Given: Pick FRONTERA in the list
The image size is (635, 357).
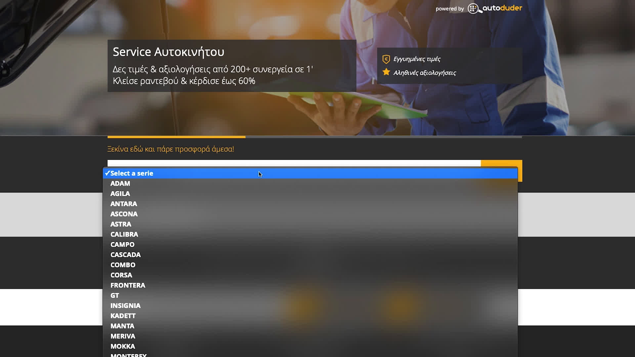Looking at the screenshot, I should coord(128,285).
